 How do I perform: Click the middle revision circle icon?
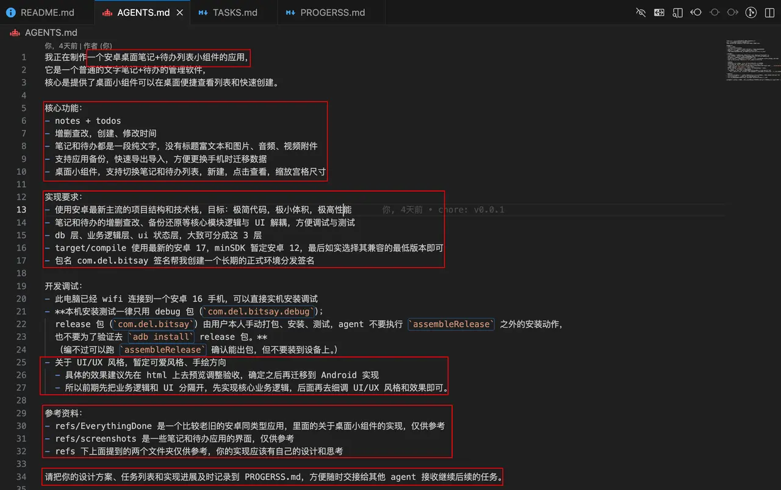point(714,12)
